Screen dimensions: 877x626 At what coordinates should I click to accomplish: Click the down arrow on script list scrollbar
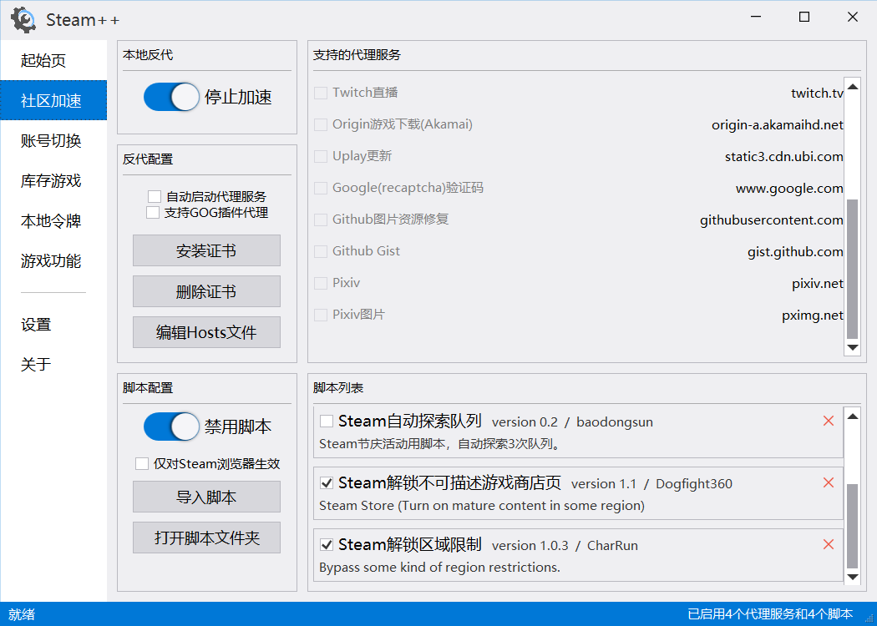tap(852, 576)
